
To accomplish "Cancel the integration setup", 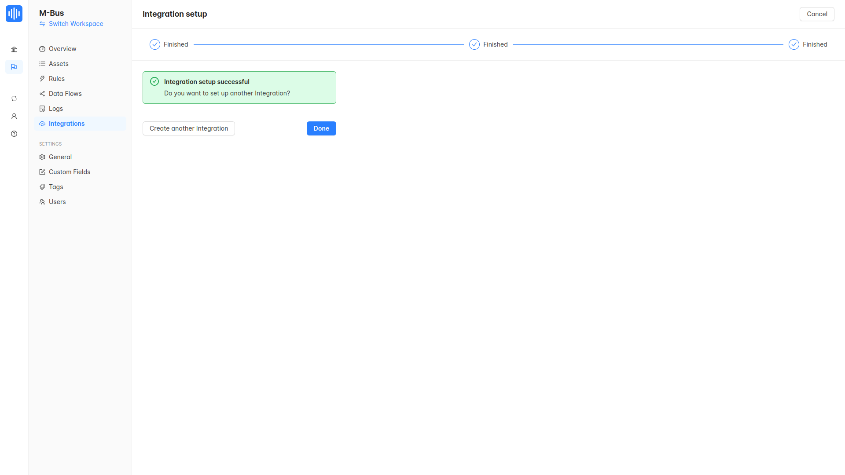I will [x=817, y=14].
